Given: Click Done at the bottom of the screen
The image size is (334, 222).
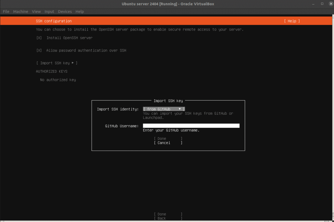Looking at the screenshot, I should [168, 214].
